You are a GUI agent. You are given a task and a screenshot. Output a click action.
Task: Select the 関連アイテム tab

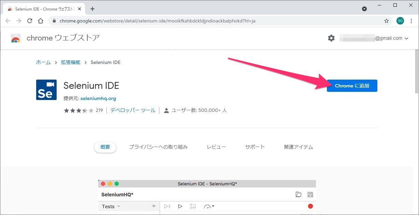point(298,147)
